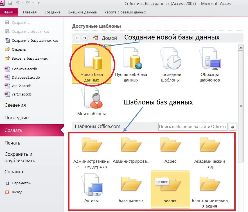Click the forward arrow in templates navigation
This screenshot has width=248, height=212.
coord(85,38)
